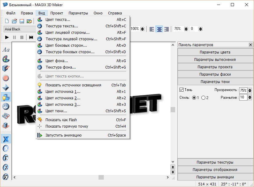
Task: Start animation with the Play button
Action: pos(7,37)
